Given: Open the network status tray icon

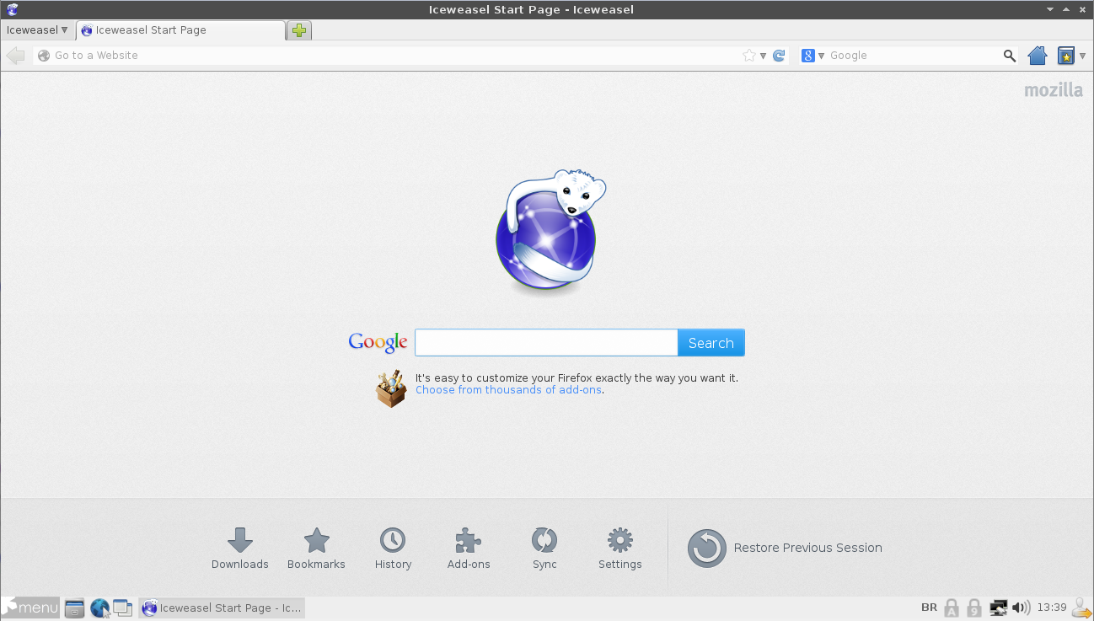Looking at the screenshot, I should pyautogui.click(x=999, y=608).
